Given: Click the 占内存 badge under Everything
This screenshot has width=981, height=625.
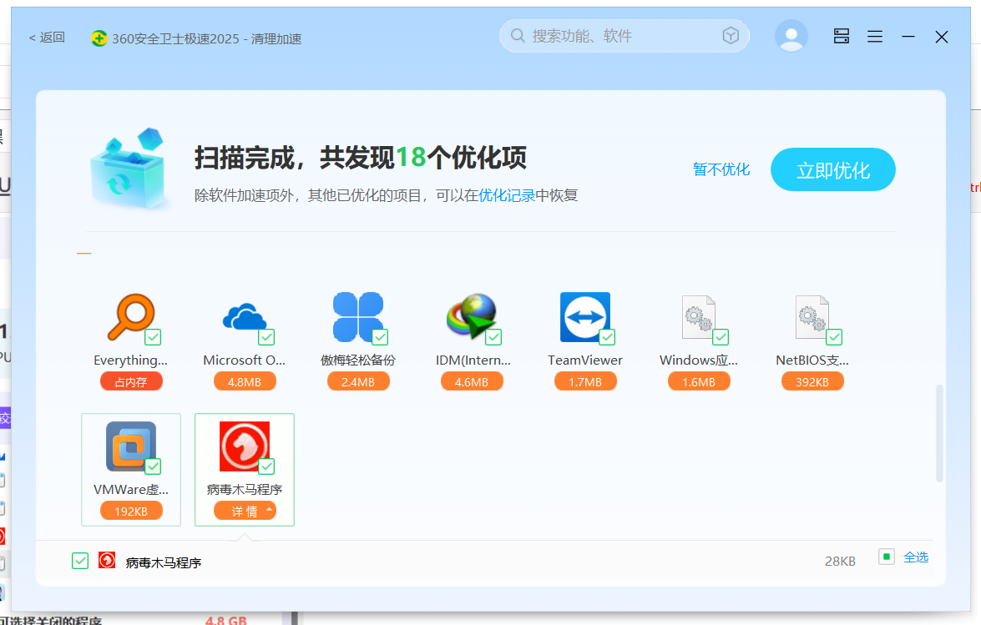Looking at the screenshot, I should [131, 382].
